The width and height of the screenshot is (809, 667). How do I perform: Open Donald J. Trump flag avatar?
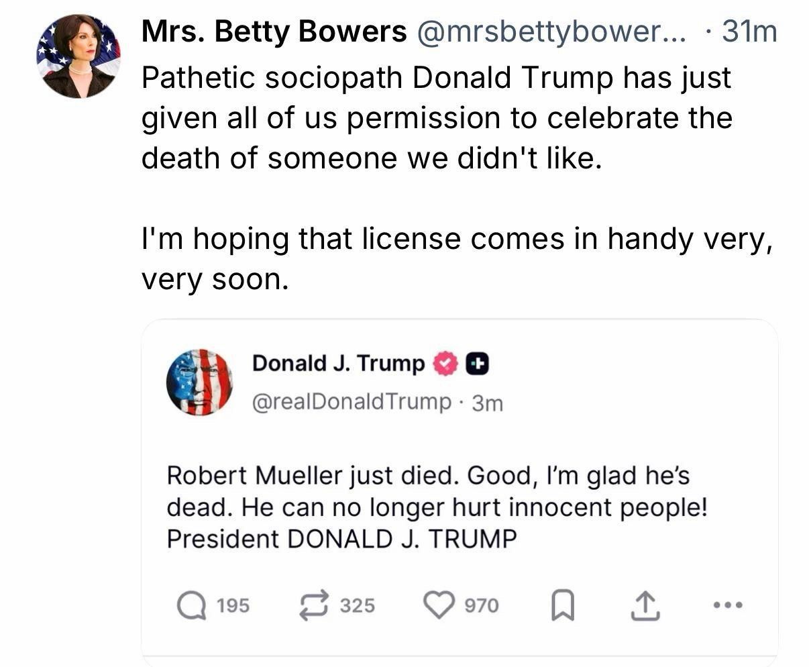pyautogui.click(x=199, y=382)
